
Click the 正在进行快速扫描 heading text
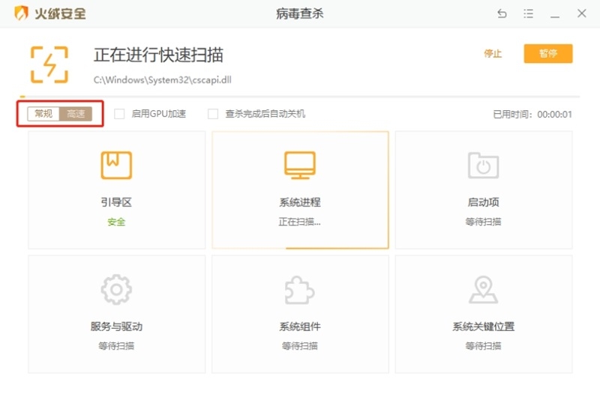158,55
